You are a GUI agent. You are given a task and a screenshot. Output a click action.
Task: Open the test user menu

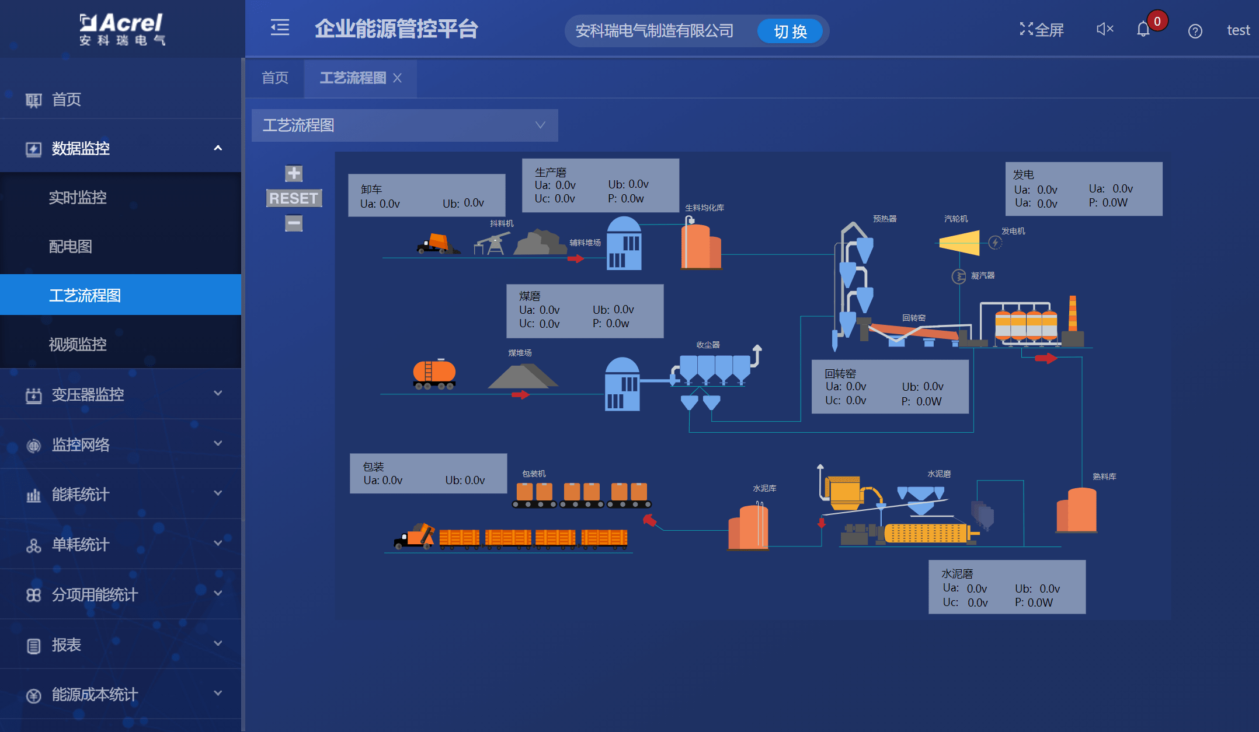click(1238, 30)
